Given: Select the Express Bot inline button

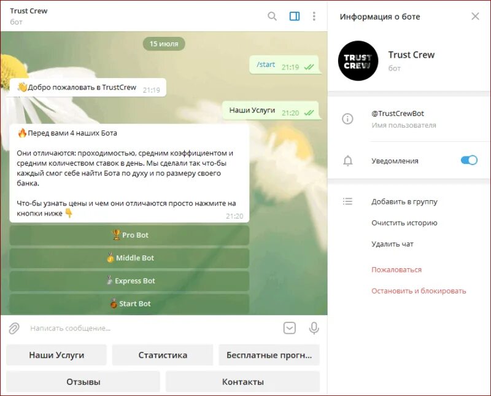Looking at the screenshot, I should point(130,281).
